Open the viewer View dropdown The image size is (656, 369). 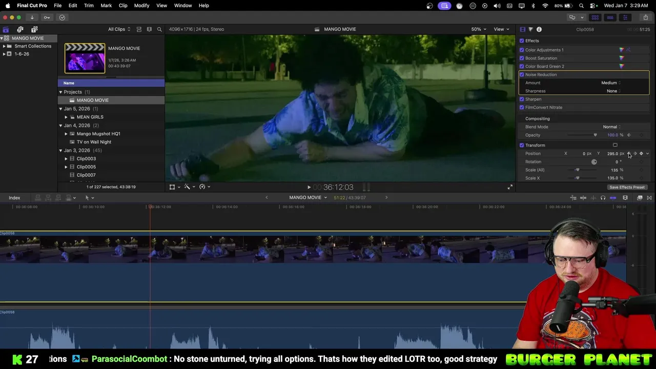pyautogui.click(x=501, y=29)
